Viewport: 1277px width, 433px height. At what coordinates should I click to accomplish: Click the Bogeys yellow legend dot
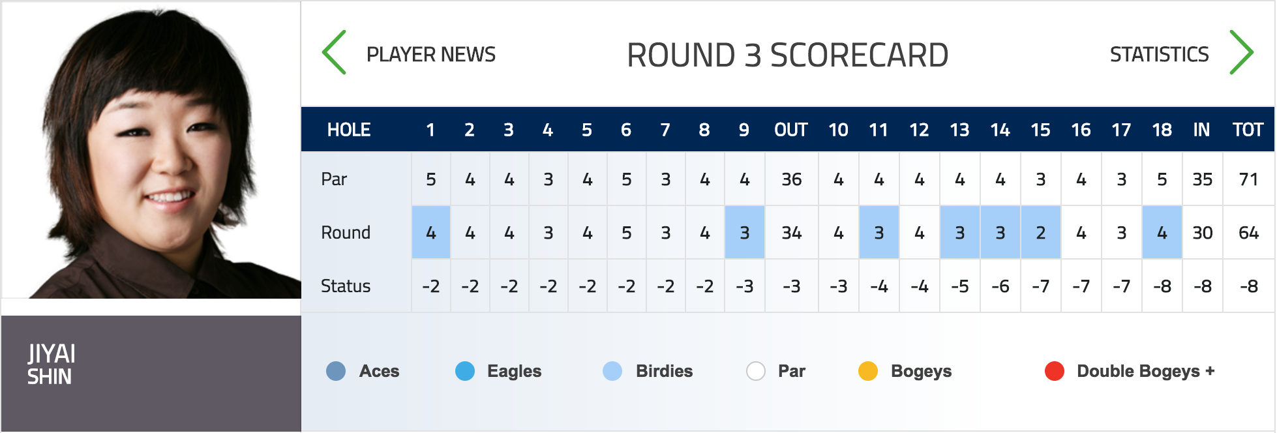coord(868,371)
